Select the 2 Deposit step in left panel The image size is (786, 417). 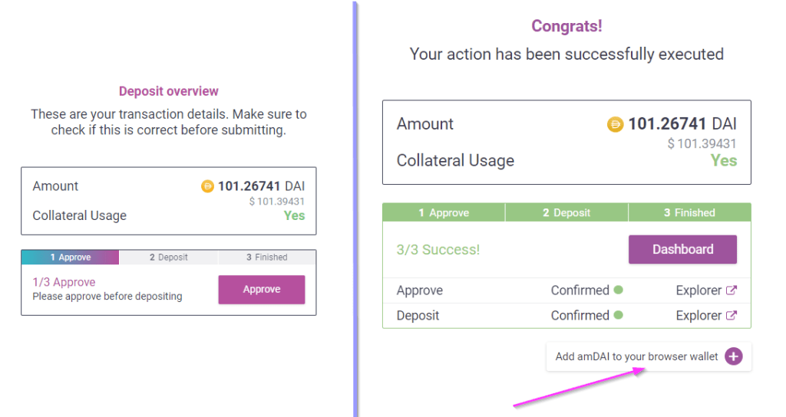pyautogui.click(x=168, y=258)
